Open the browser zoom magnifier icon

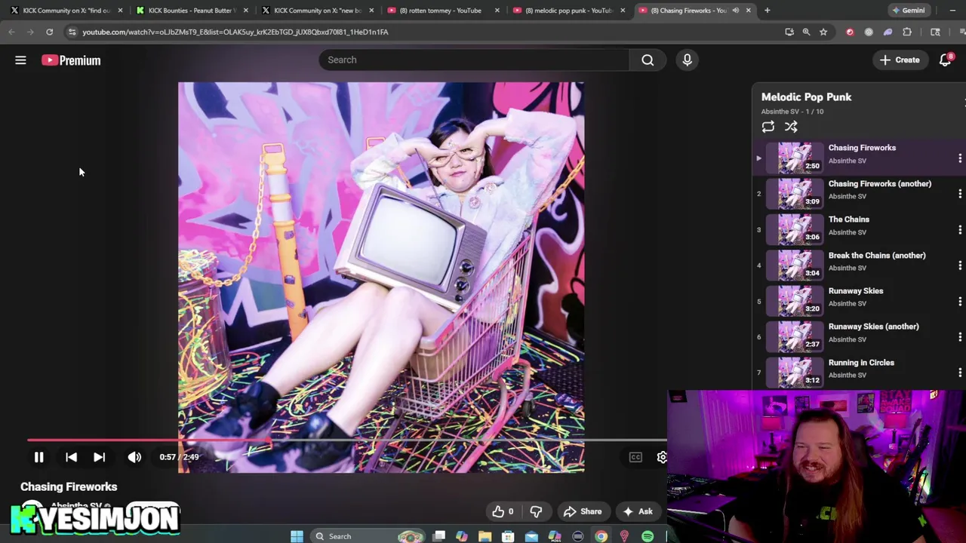(806, 32)
